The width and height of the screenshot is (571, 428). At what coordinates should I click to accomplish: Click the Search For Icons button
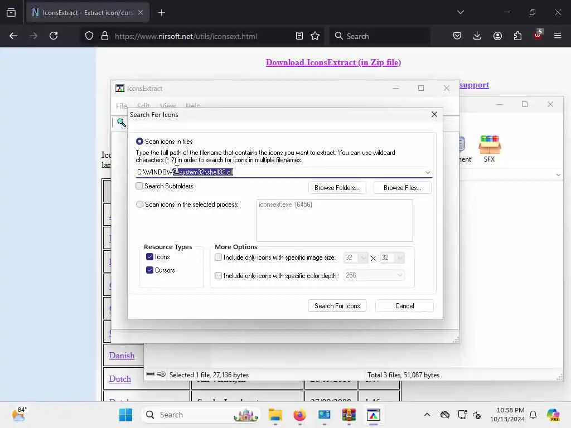pos(337,306)
